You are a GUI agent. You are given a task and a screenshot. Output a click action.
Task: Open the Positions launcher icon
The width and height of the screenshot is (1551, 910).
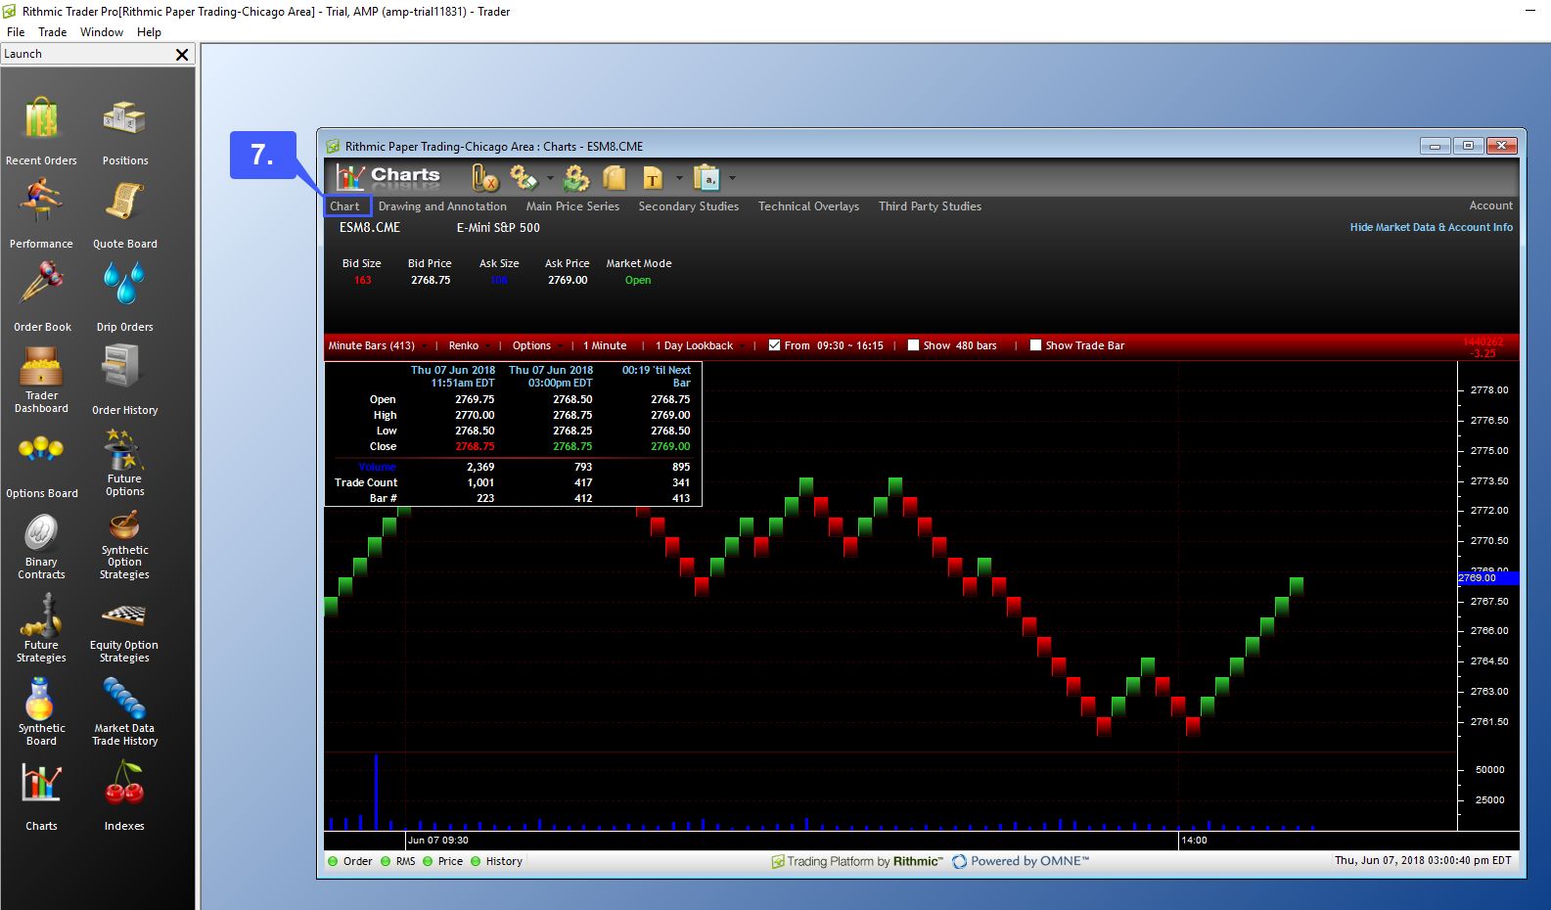[124, 119]
